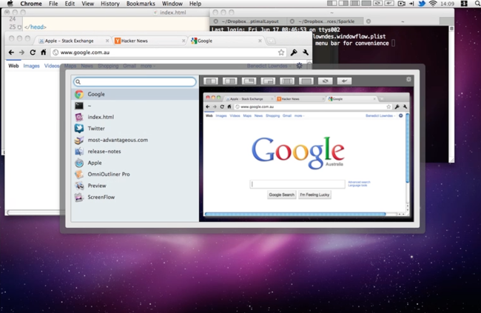Viewport: 481px width, 313px height.
Task: Select Google in the switcher window list
Action: (x=135, y=94)
